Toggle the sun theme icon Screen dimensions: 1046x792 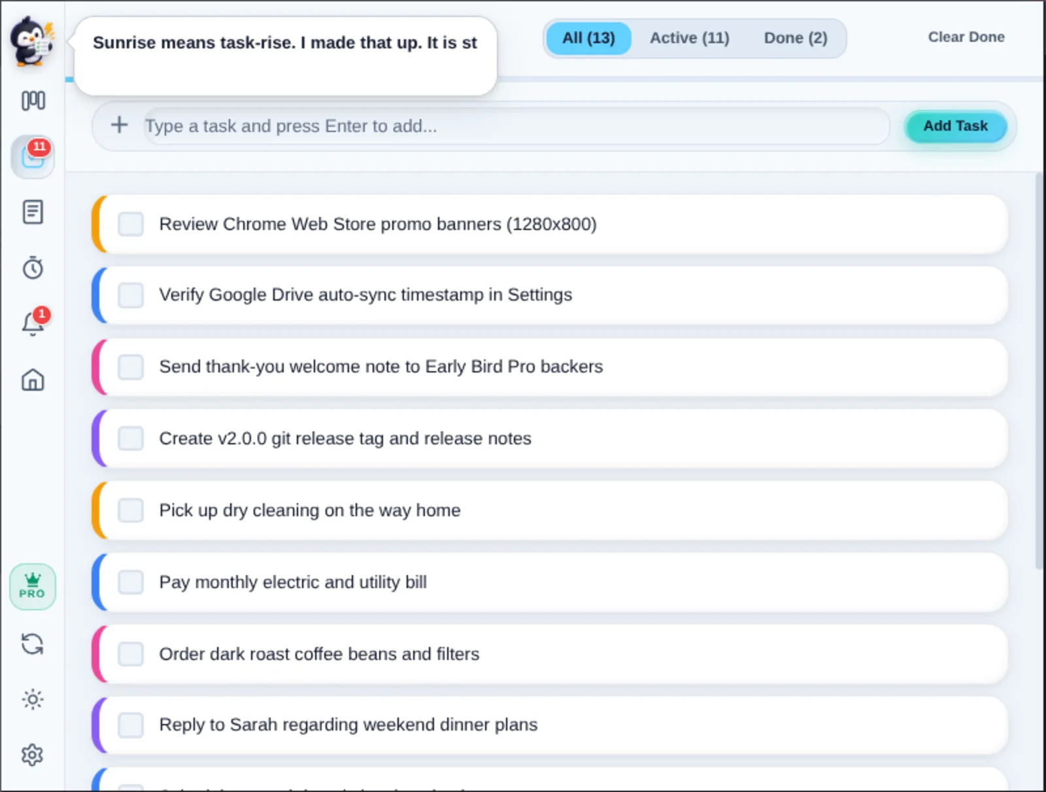tap(33, 700)
